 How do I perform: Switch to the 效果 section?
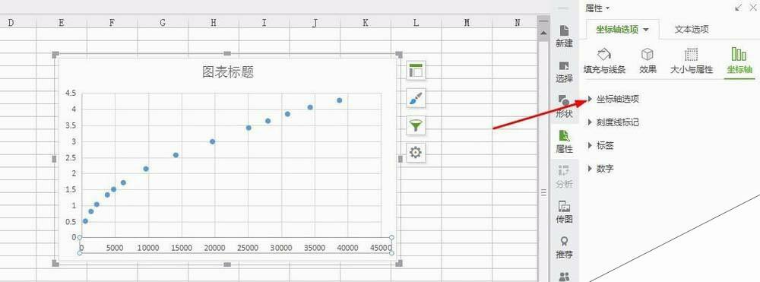(648, 61)
